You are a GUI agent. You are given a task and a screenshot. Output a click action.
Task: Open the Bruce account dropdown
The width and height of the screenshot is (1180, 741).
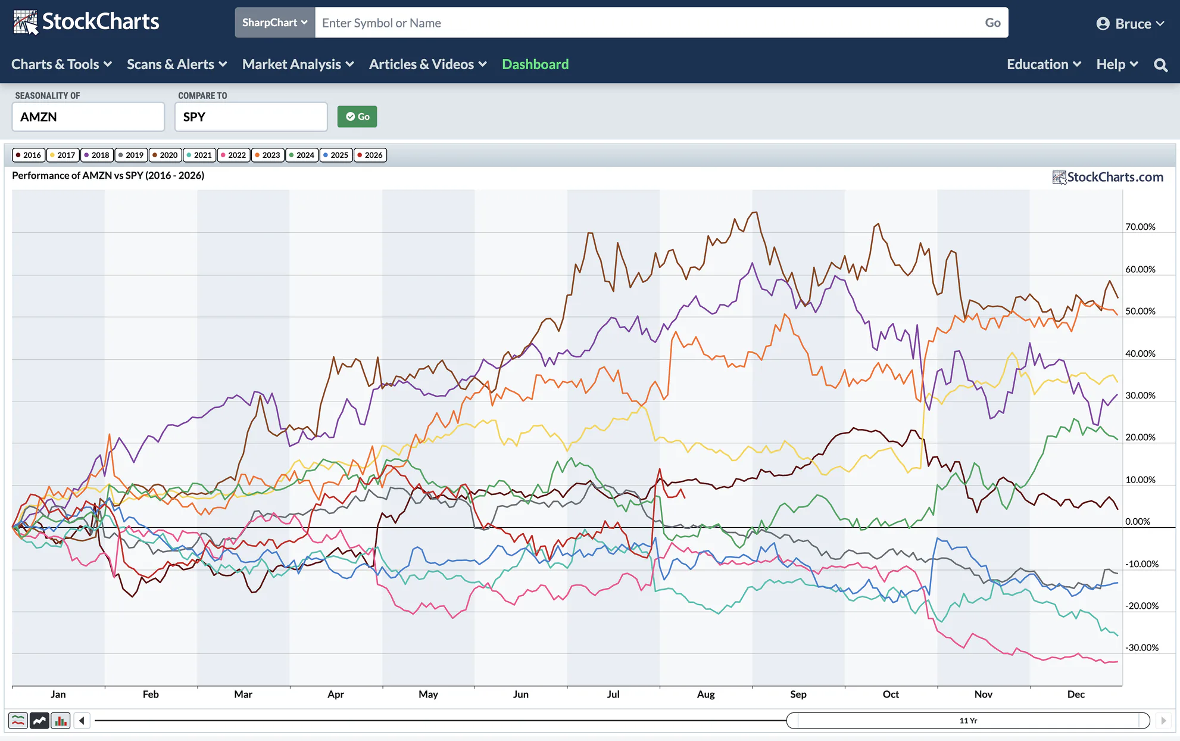pos(1131,24)
